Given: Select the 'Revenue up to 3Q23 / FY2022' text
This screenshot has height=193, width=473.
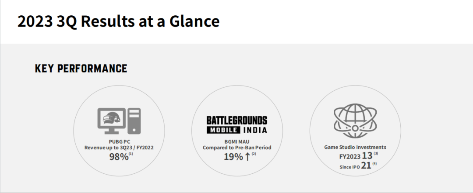Looking at the screenshot, I should [119, 148].
